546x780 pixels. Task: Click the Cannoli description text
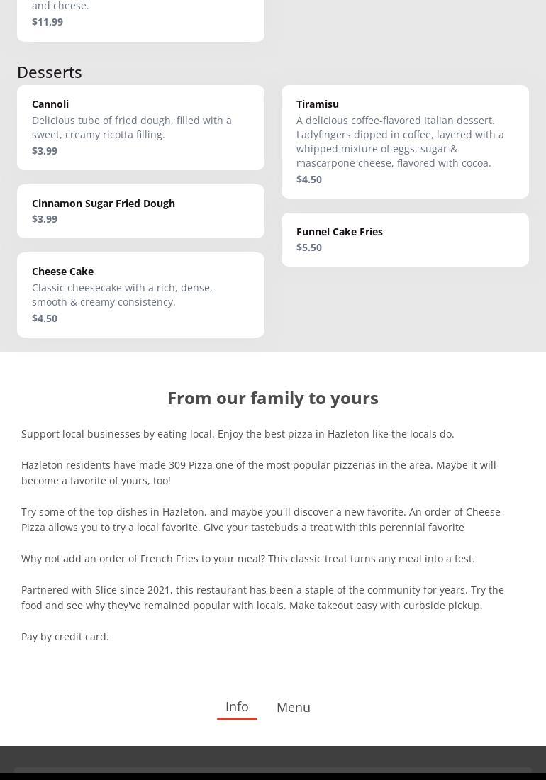pyautogui.click(x=132, y=128)
